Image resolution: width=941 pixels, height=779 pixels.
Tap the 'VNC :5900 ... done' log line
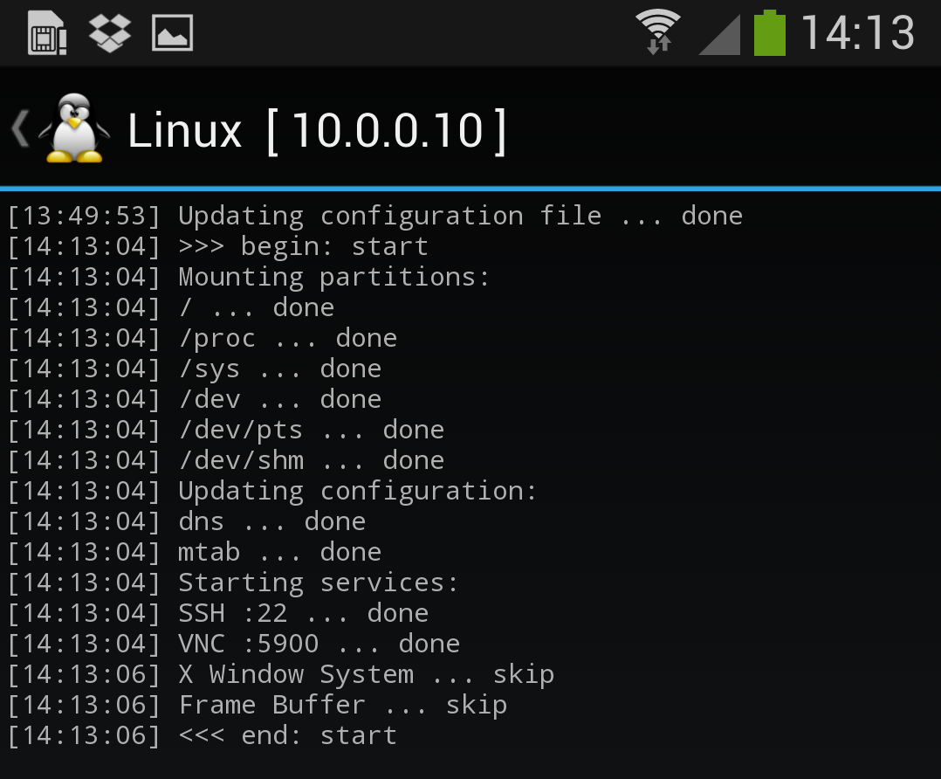pos(234,645)
